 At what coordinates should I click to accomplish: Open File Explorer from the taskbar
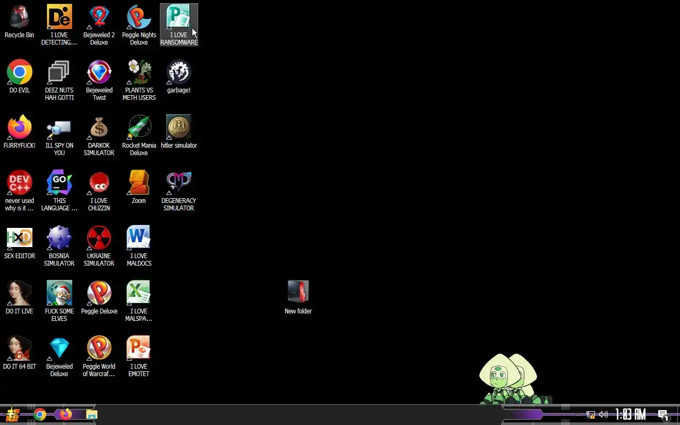point(92,414)
